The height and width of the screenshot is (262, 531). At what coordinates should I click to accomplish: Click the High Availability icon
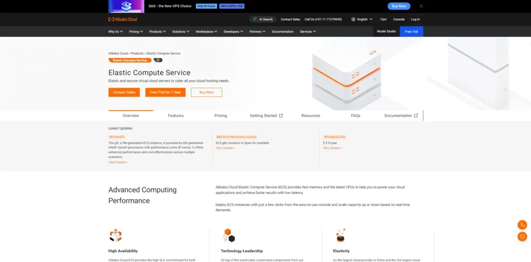click(116, 235)
